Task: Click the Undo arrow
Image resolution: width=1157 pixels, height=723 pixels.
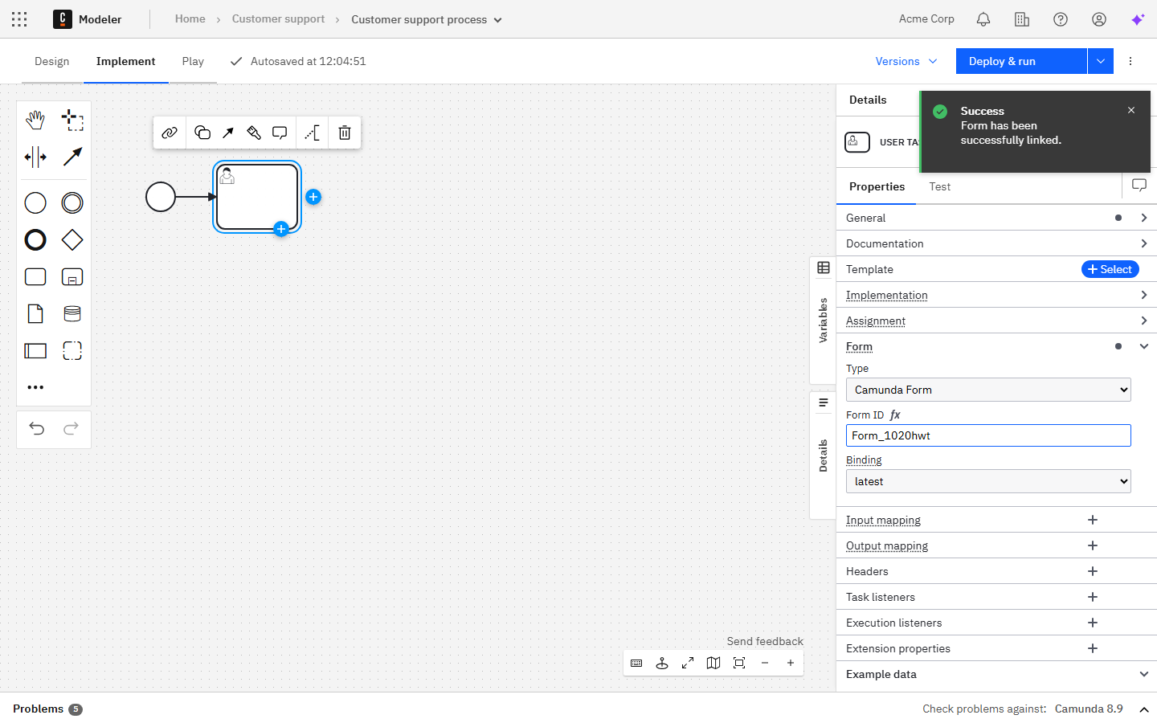Action: coord(37,428)
